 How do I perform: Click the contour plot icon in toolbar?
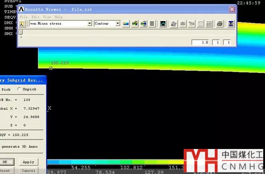pos(126,24)
